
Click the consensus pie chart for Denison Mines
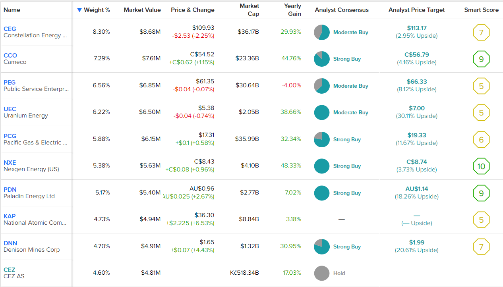321,247
